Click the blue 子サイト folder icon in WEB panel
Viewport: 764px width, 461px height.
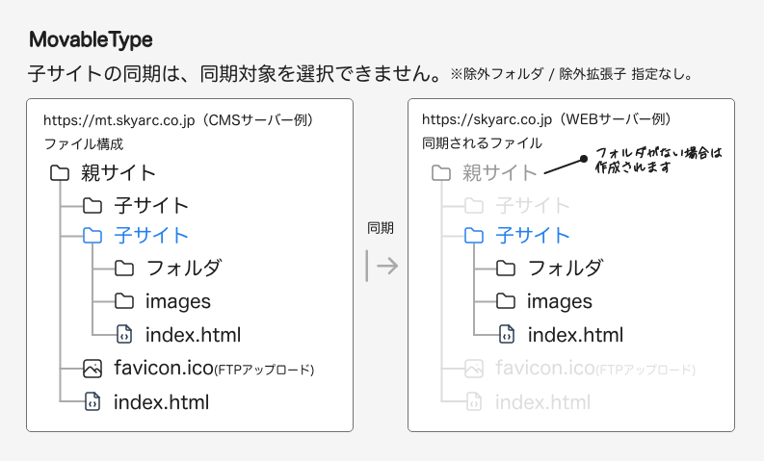coord(474,236)
